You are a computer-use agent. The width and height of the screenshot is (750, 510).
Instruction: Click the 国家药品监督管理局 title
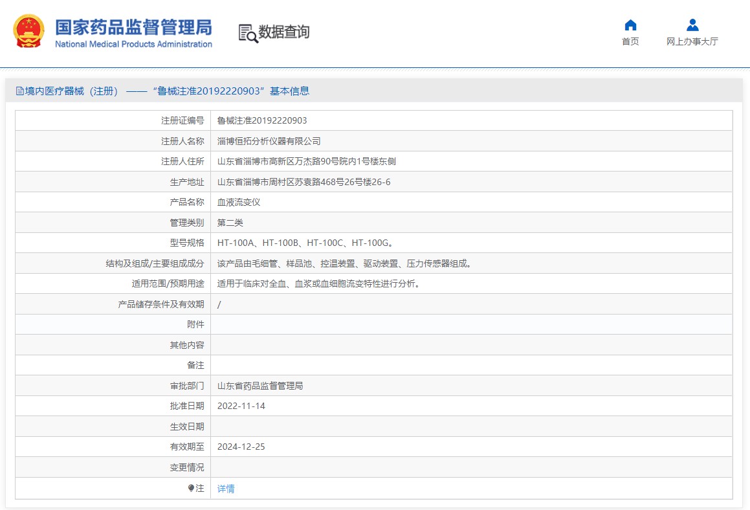coord(133,27)
